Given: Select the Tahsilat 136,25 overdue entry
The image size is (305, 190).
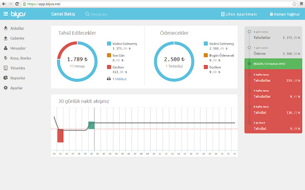Looking at the screenshot, I should (273, 110).
